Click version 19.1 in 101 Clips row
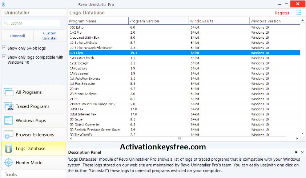The image size is (306, 178). (x=134, y=53)
